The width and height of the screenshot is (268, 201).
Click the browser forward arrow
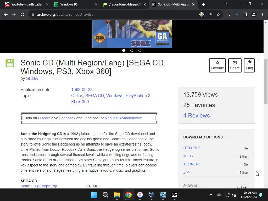pyautogui.click(x=14, y=15)
